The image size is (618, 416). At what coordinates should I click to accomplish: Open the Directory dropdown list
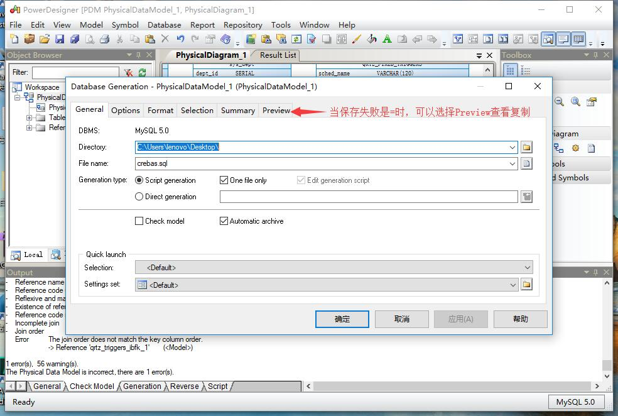click(512, 147)
